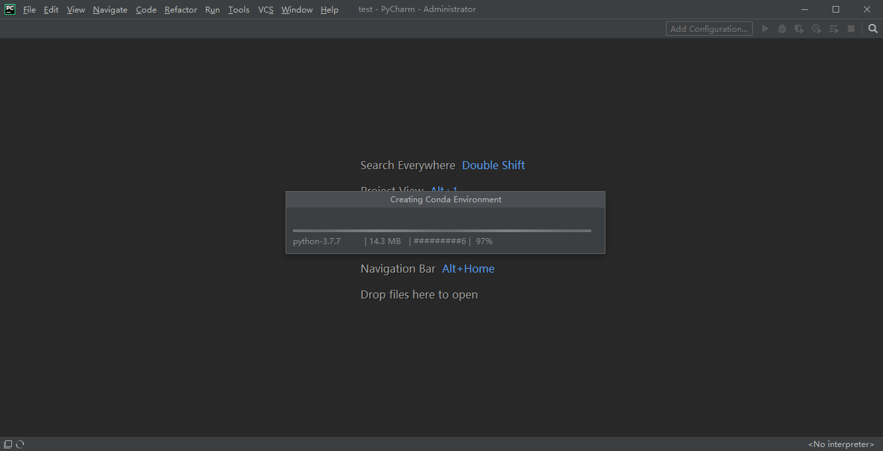Close the PyCharm window
The height and width of the screenshot is (451, 883).
click(867, 9)
